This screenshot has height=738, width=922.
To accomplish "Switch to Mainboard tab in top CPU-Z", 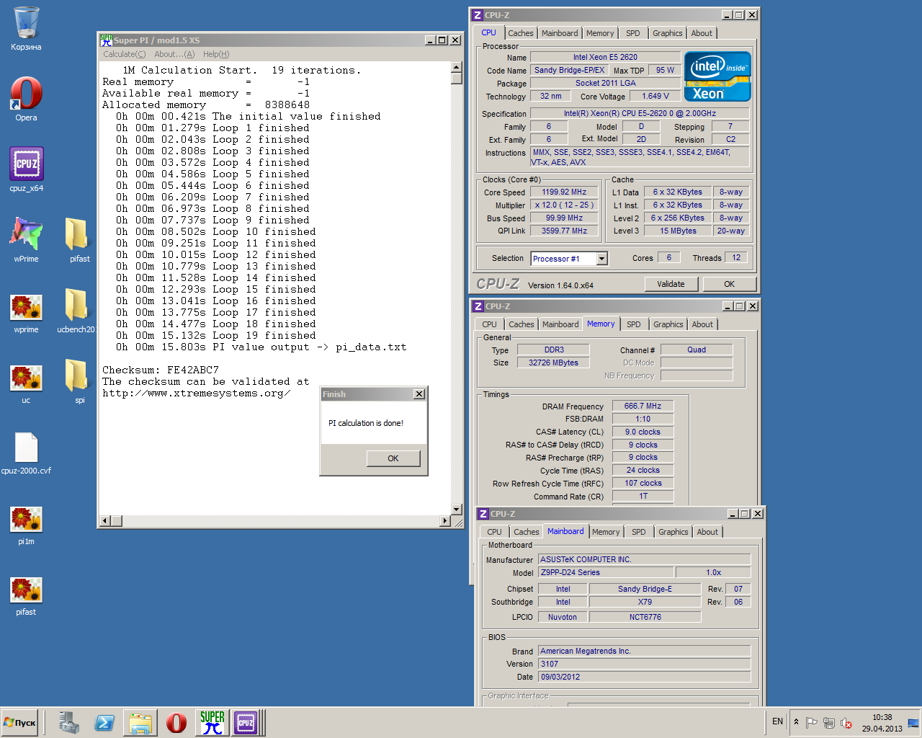I will [560, 33].
